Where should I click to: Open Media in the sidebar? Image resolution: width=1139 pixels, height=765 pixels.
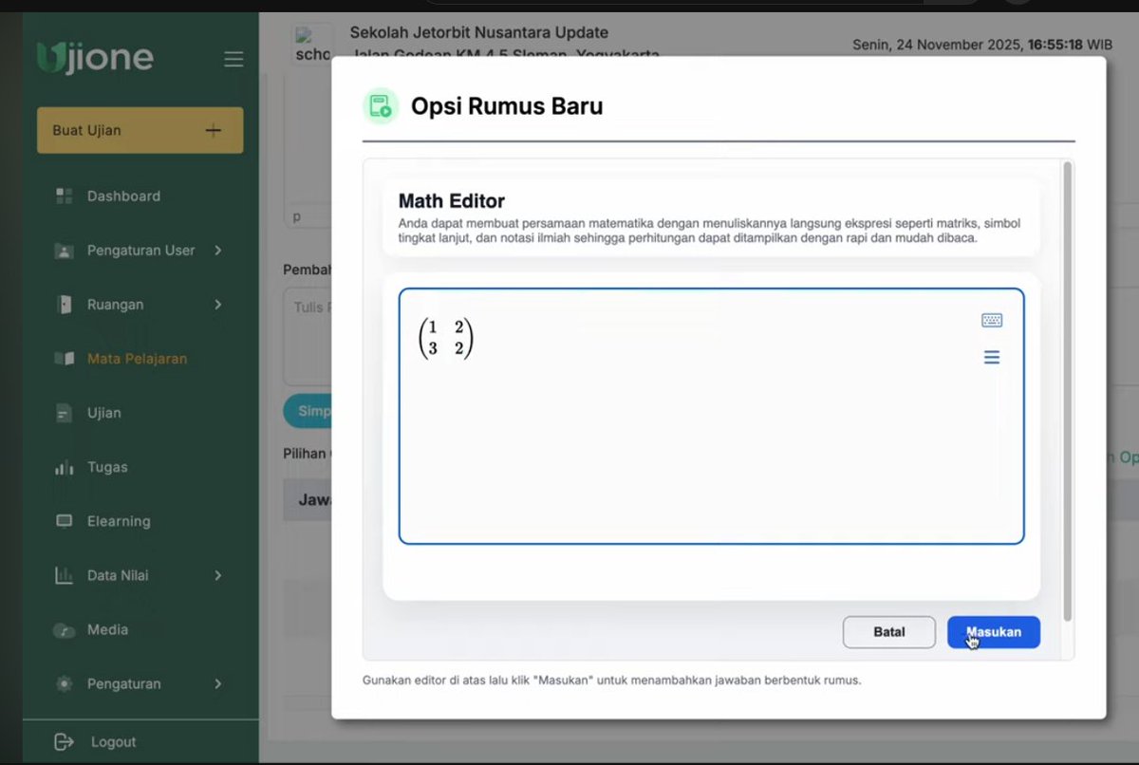(x=107, y=629)
